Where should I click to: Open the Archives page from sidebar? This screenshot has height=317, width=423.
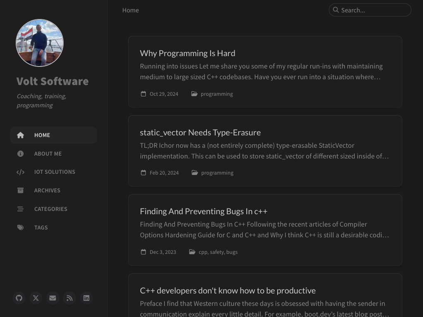click(x=47, y=190)
